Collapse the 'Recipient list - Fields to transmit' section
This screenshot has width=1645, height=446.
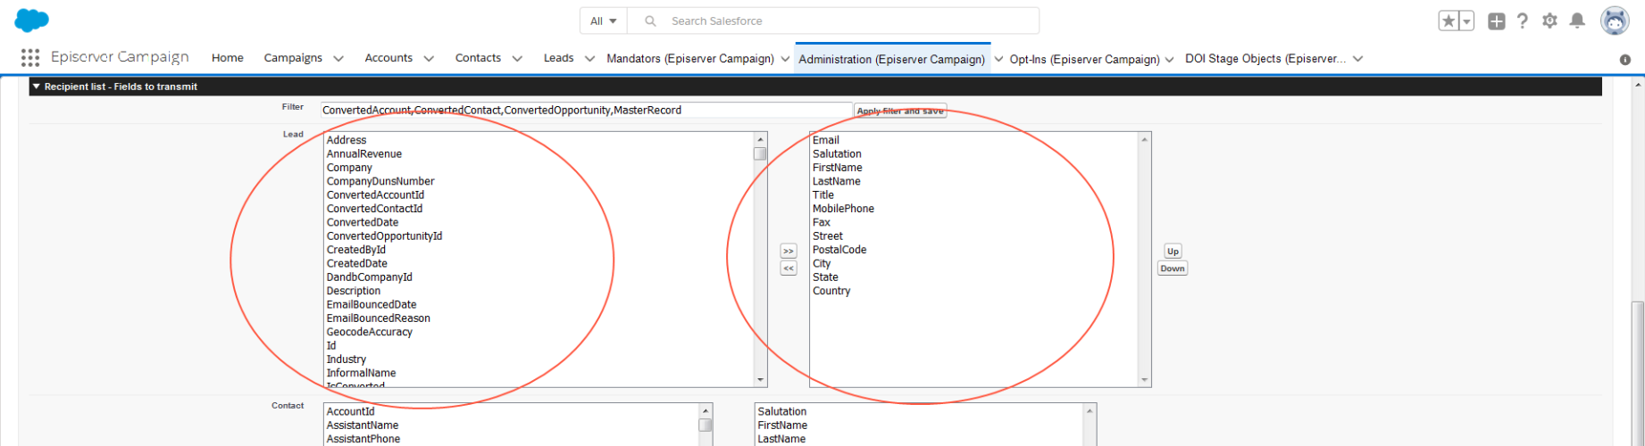coord(37,87)
